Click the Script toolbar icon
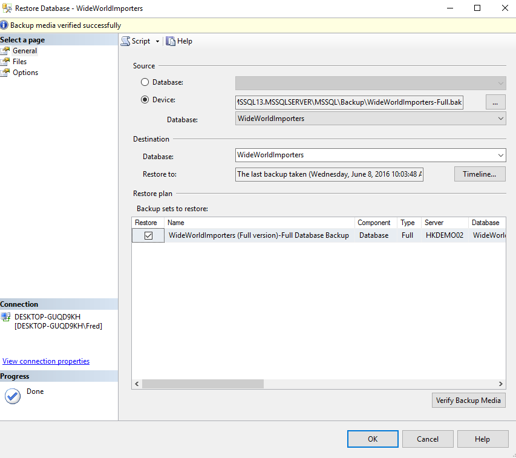Screen dimensions: 516x458 pos(125,41)
